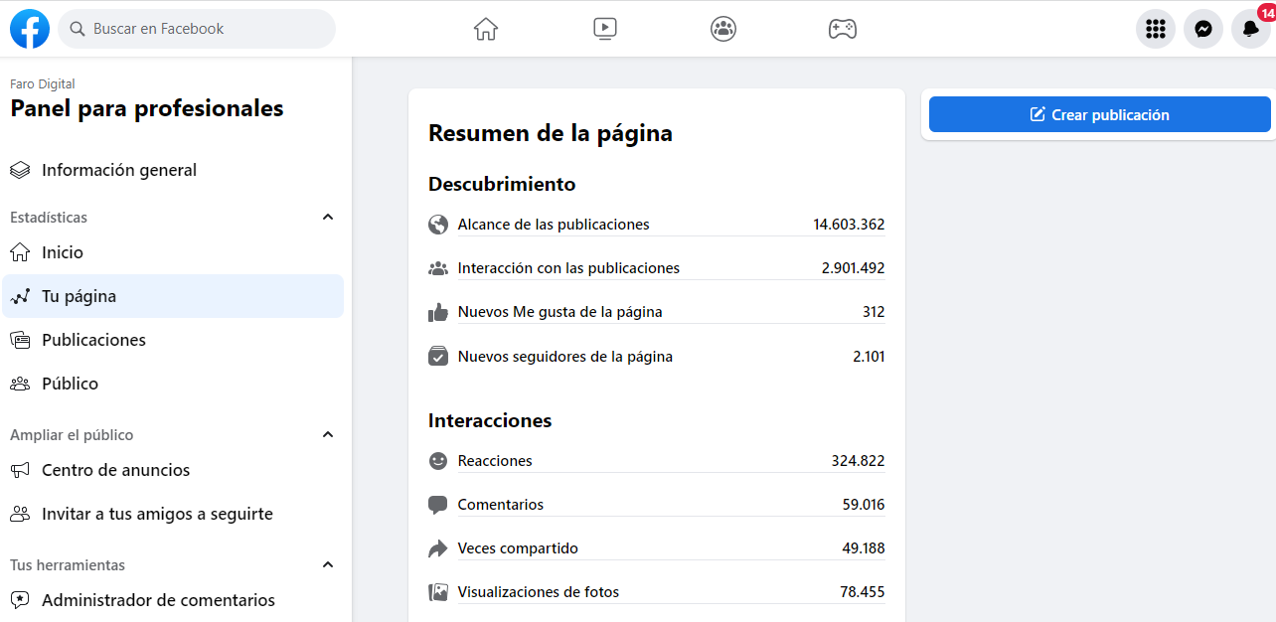
Task: Click the Facebook logo icon
Action: coord(30,29)
